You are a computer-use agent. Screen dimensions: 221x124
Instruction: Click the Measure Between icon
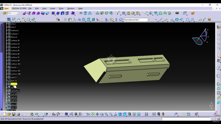tap(154, 114)
